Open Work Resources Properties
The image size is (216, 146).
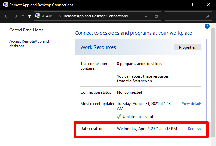pos(187,47)
